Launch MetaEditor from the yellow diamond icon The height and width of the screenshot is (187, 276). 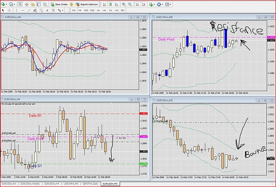pos(72,4)
